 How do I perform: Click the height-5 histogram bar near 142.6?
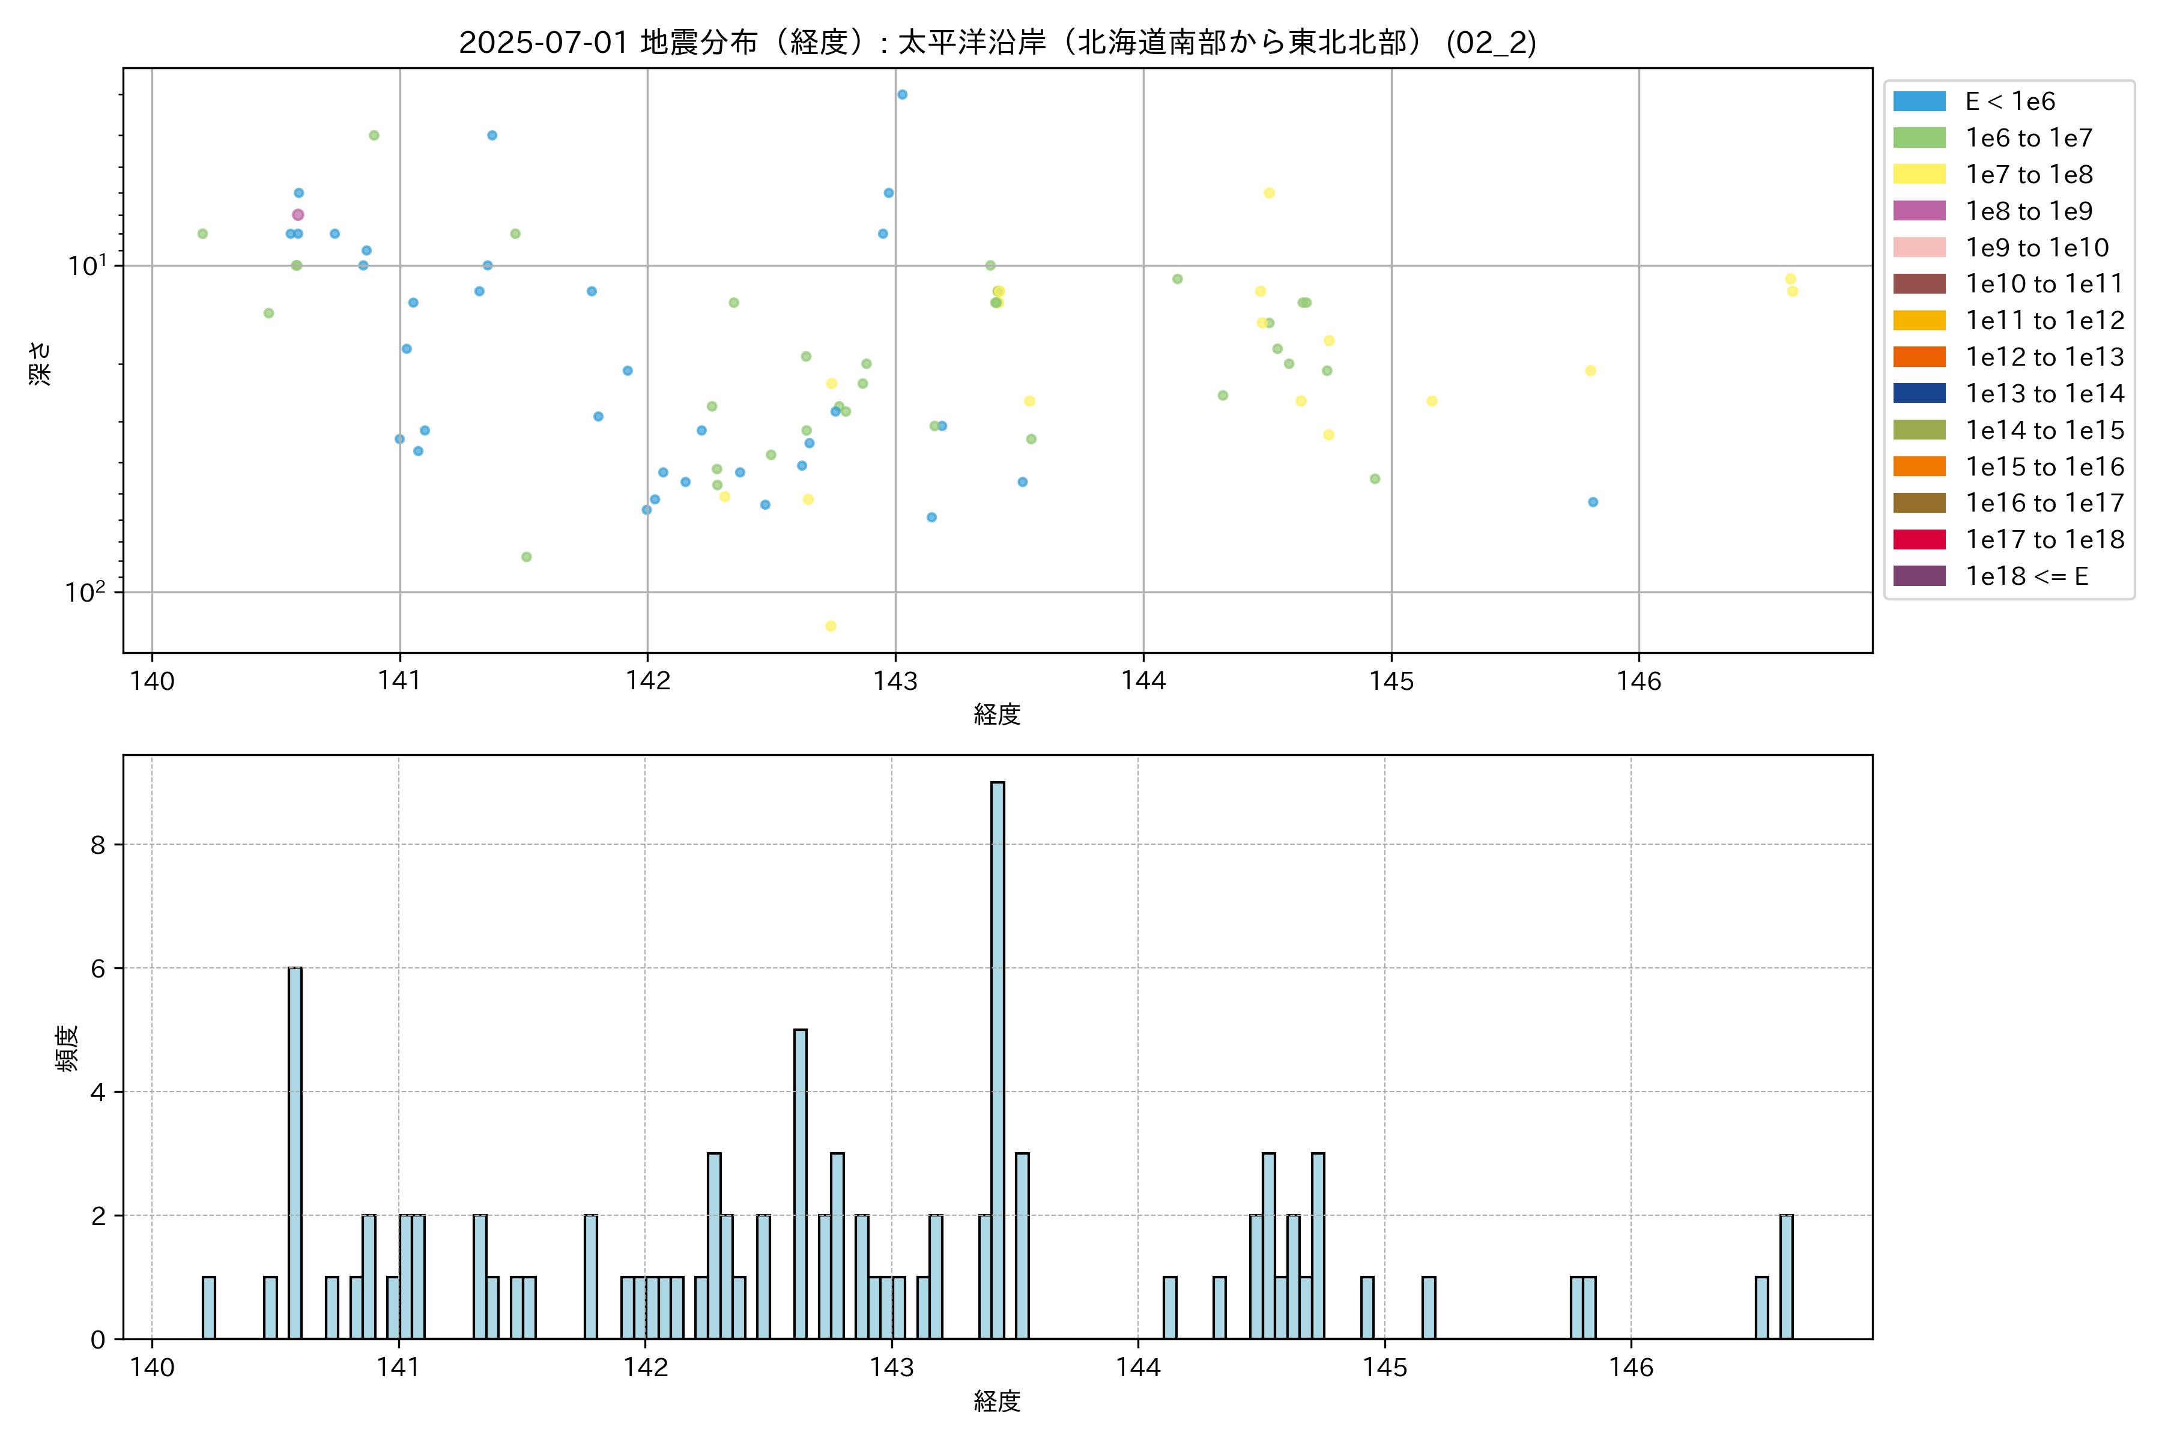coord(801,1185)
